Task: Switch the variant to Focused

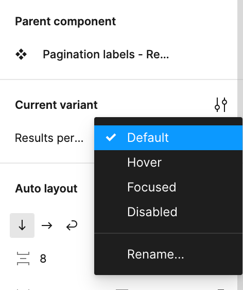Action: pos(168,187)
